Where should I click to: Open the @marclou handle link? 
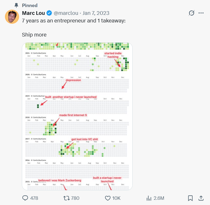tap(65, 13)
